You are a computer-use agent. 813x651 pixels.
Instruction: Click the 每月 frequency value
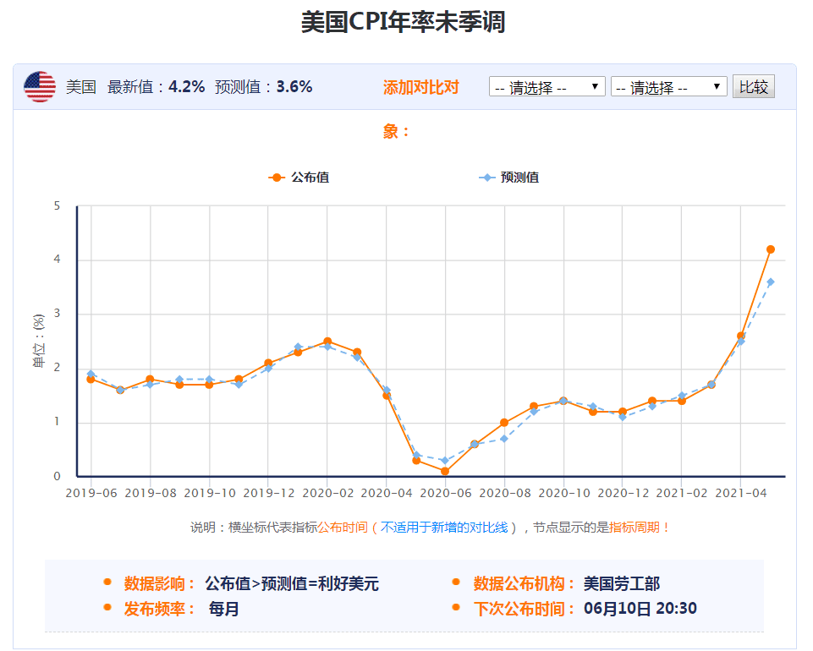(x=223, y=609)
